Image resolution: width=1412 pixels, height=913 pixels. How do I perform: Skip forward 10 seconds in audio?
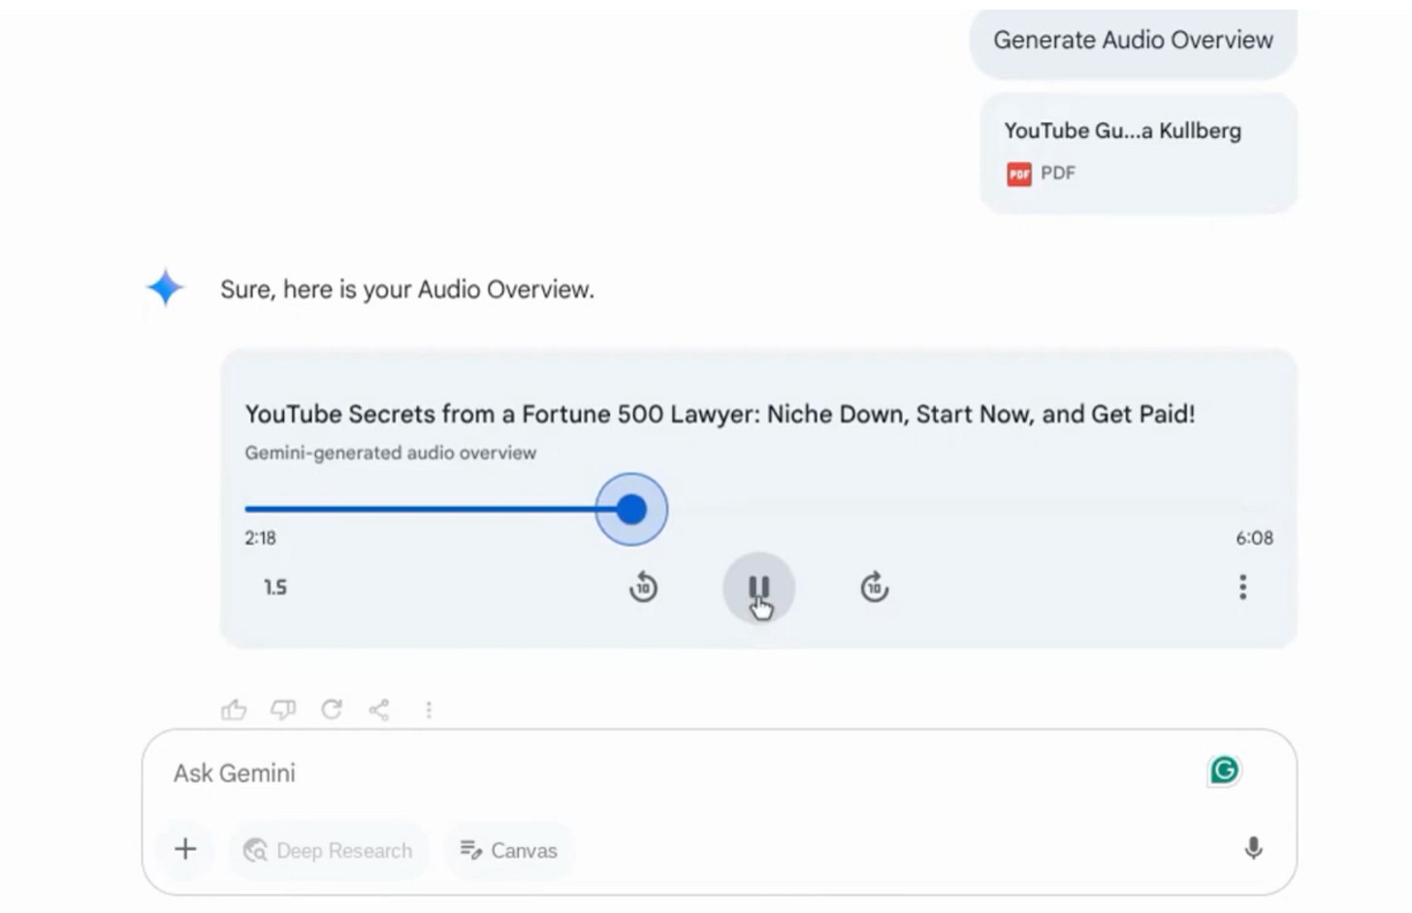875,587
